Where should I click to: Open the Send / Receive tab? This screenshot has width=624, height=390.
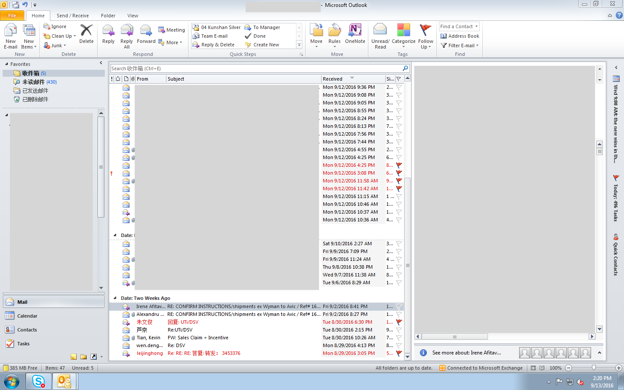point(72,16)
